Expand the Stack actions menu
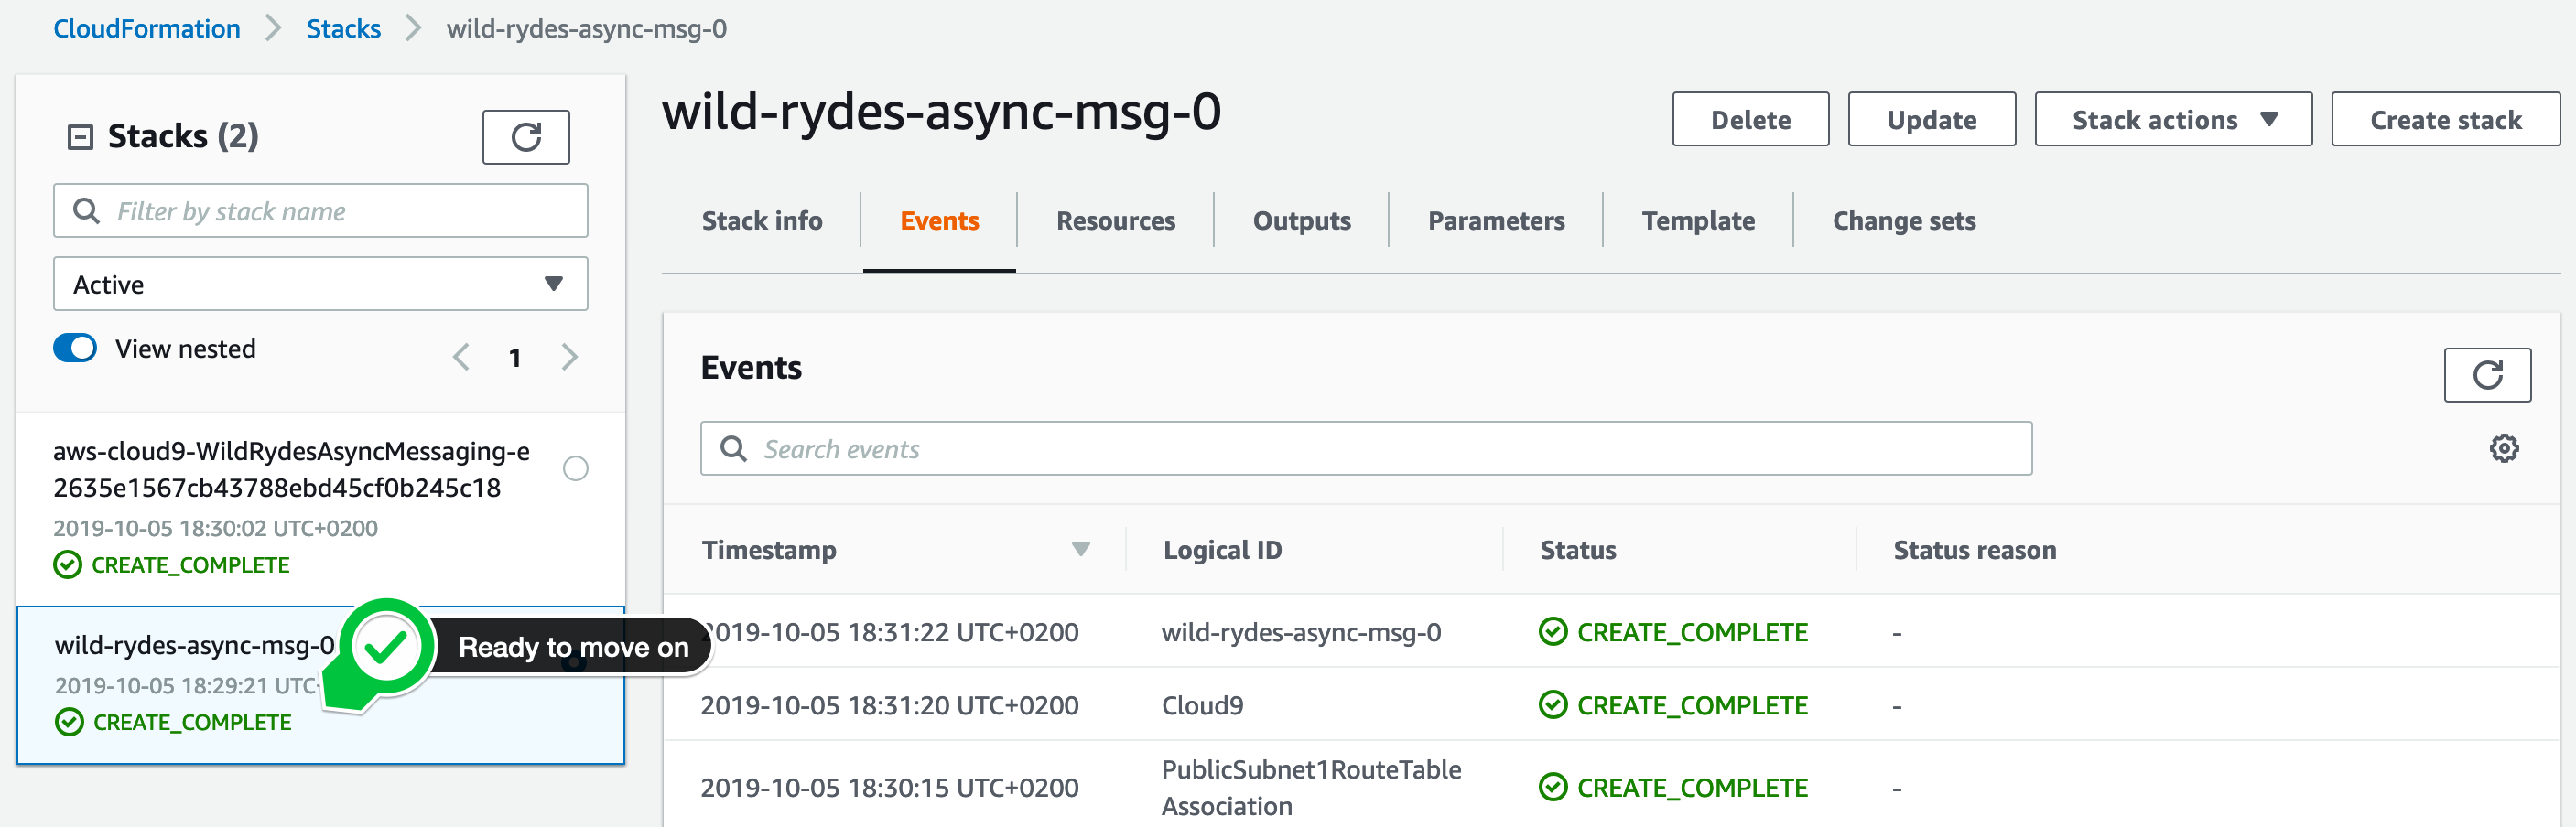Viewport: 2576px width, 827px height. coord(2173,120)
